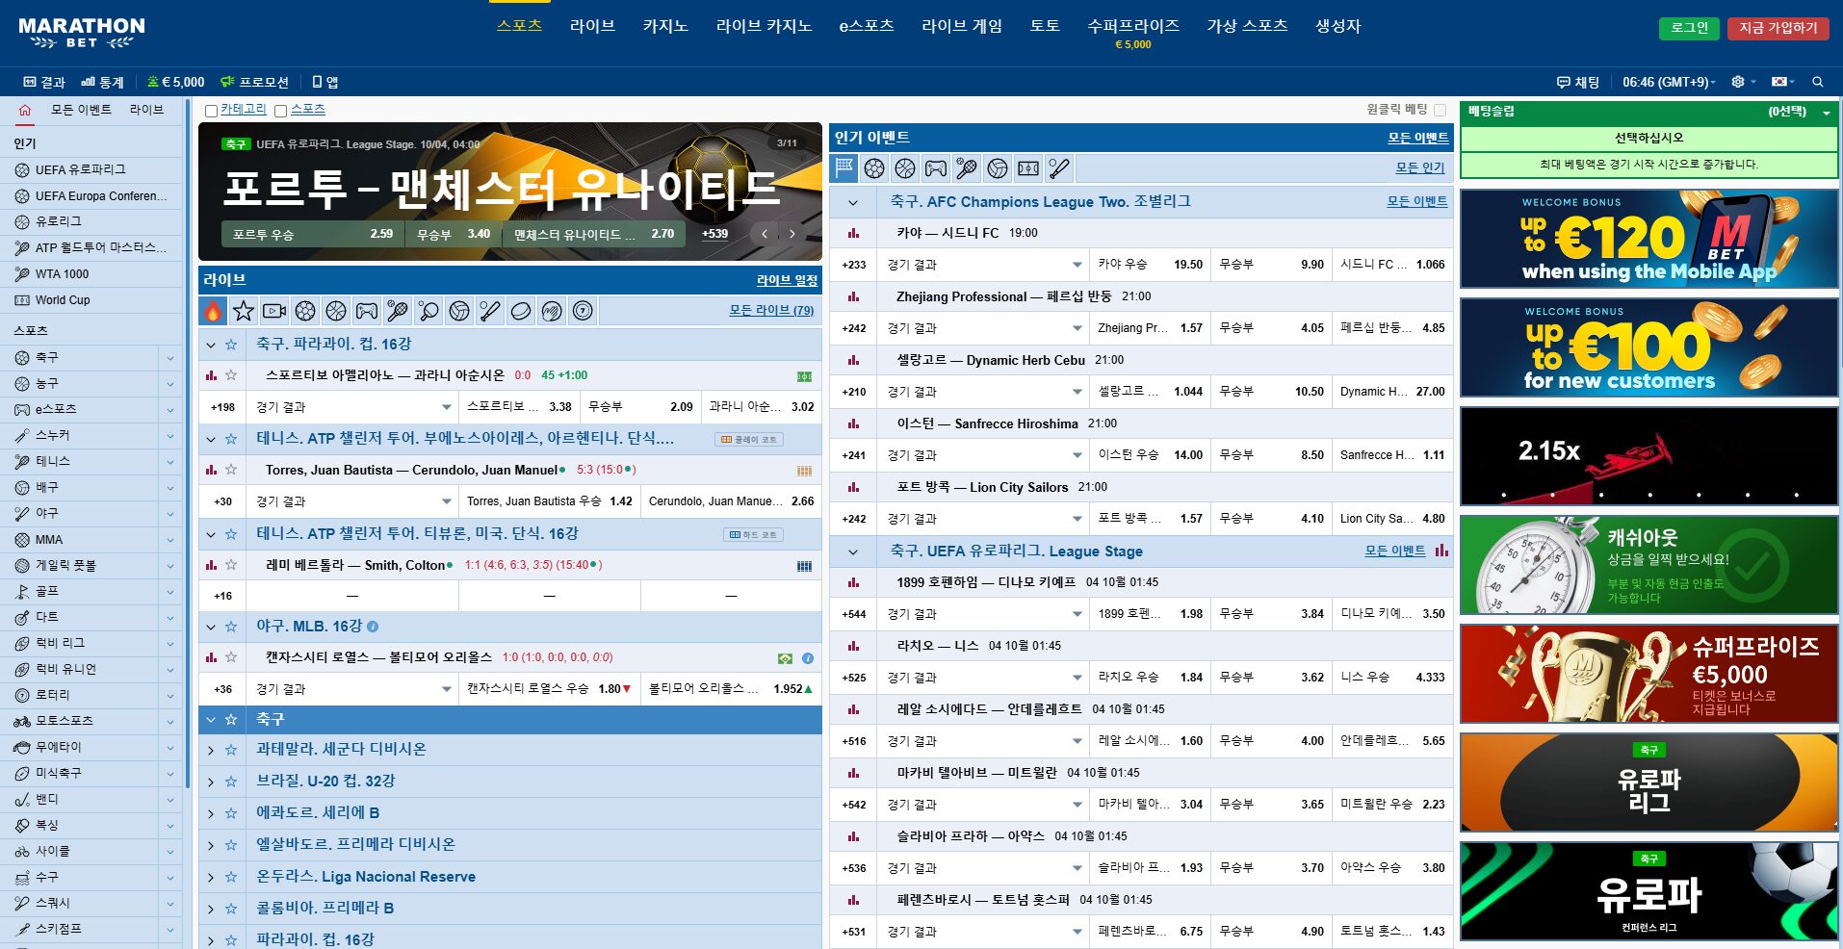Screen dimensions: 1843x949
Task: Expand the 테니스 sport in left sidebar
Action: click(170, 462)
